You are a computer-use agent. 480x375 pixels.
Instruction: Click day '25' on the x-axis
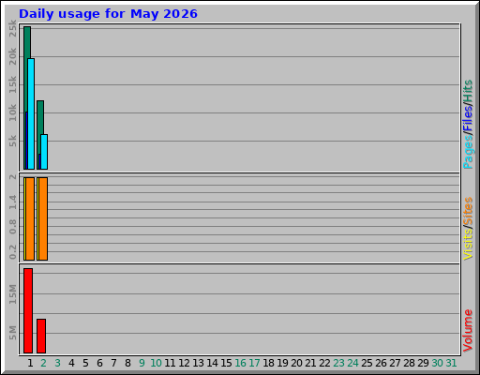pos(367,363)
